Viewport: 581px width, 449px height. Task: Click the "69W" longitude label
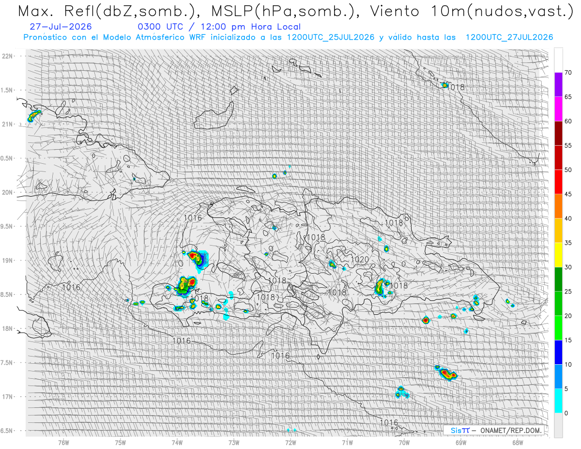click(x=460, y=442)
